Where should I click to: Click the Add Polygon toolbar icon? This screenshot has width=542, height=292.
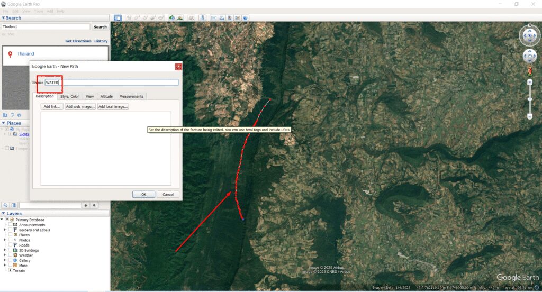pos(137,18)
